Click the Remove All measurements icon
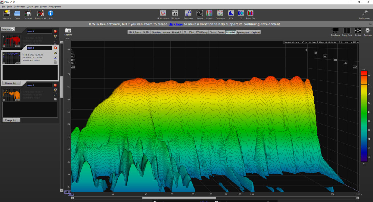The width and height of the screenshot is (373, 202). point(40,13)
